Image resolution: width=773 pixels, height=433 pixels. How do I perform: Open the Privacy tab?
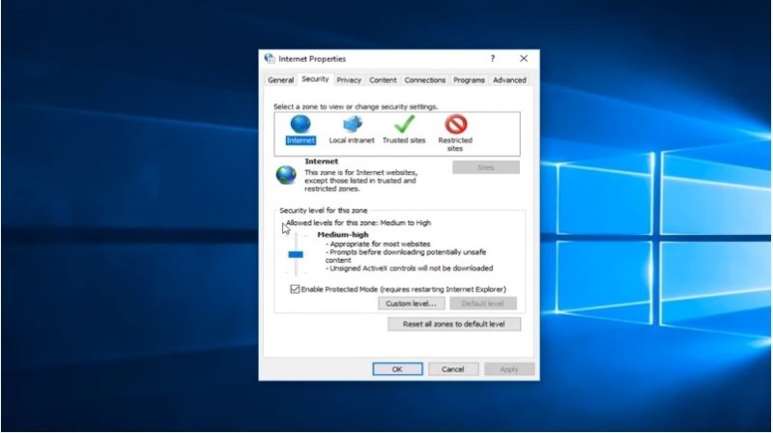[x=349, y=80]
